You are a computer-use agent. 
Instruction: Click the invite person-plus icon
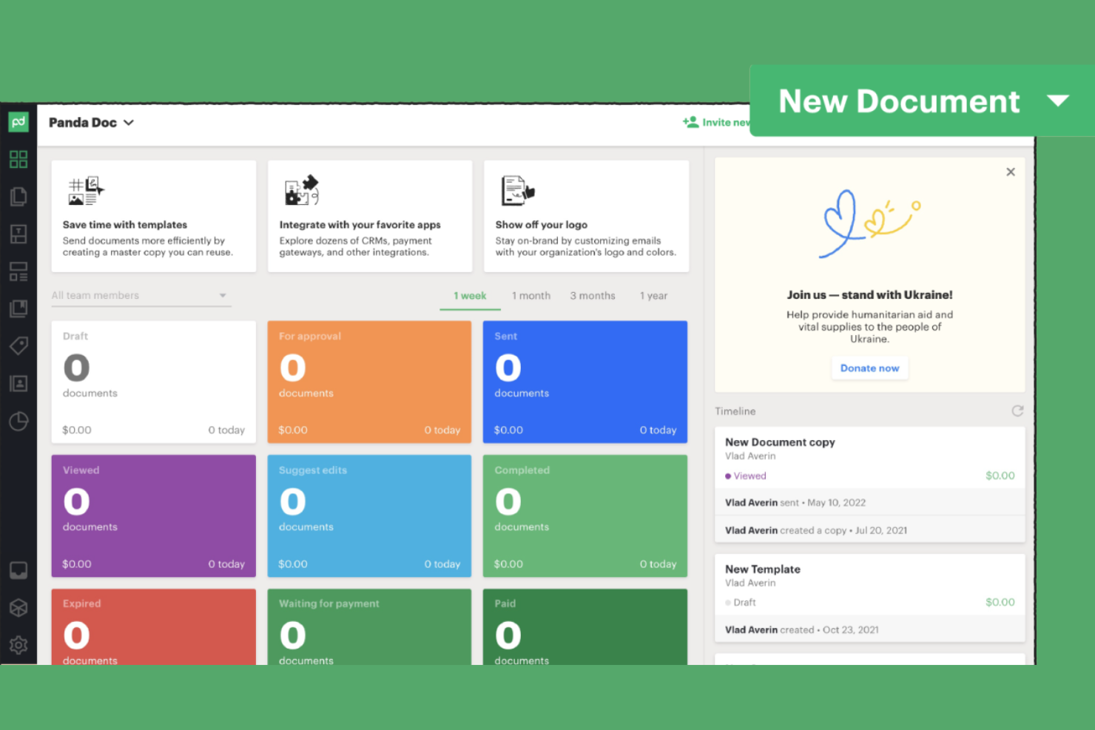690,122
